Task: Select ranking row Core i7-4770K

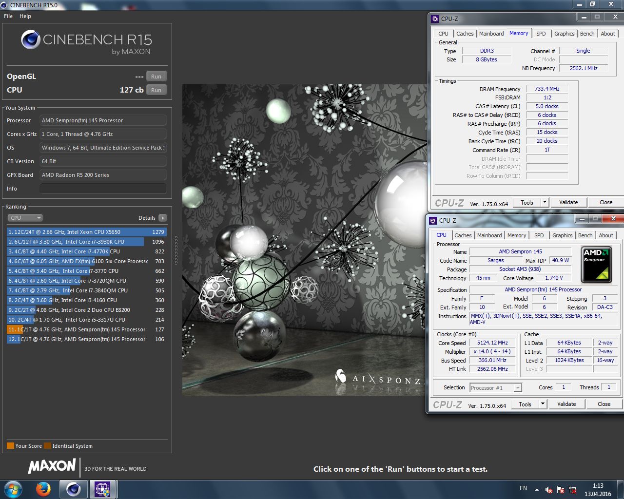Action: (87, 251)
